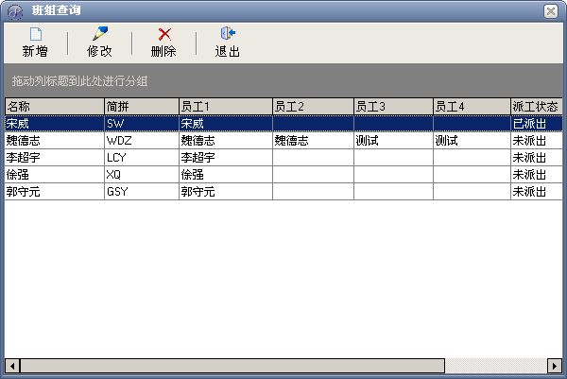567x379 pixels.
Task: Select the 郭守元 row
Action: pos(54,191)
